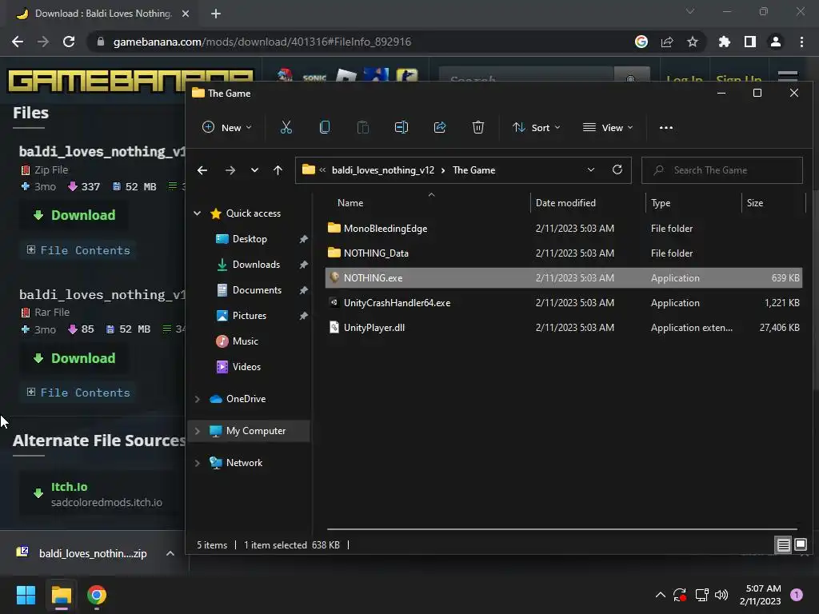Screen dimensions: 819x614
Task: Click the Cut scissors icon in Explorer toolbar
Action: pos(286,127)
